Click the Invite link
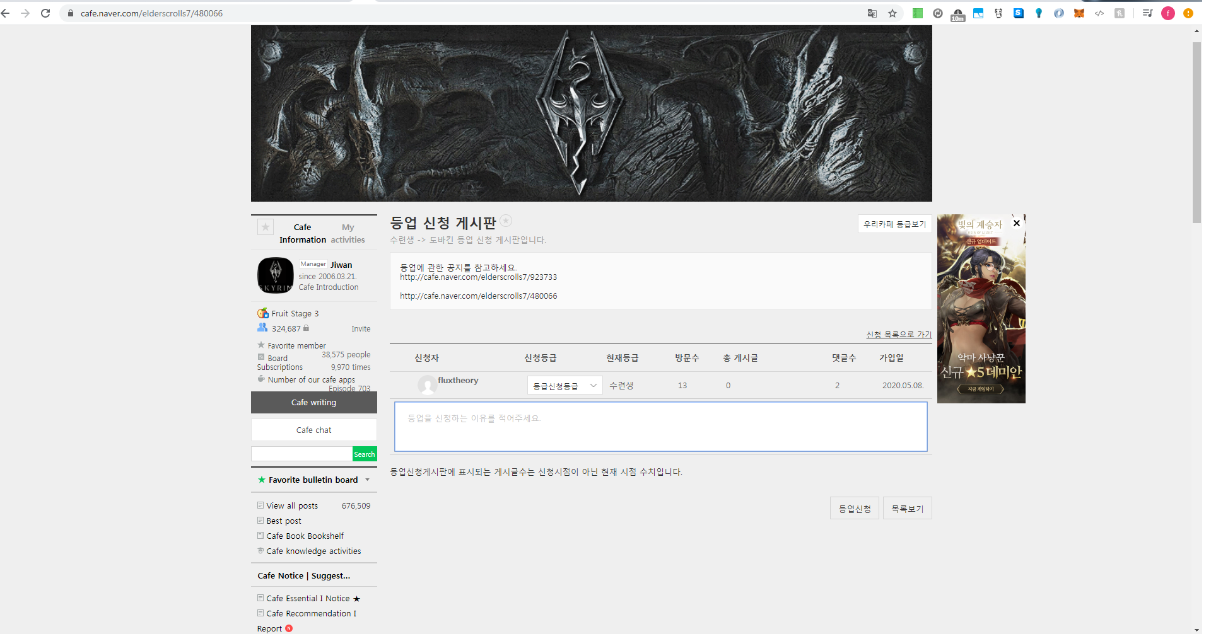The width and height of the screenshot is (1211, 634). 361,329
